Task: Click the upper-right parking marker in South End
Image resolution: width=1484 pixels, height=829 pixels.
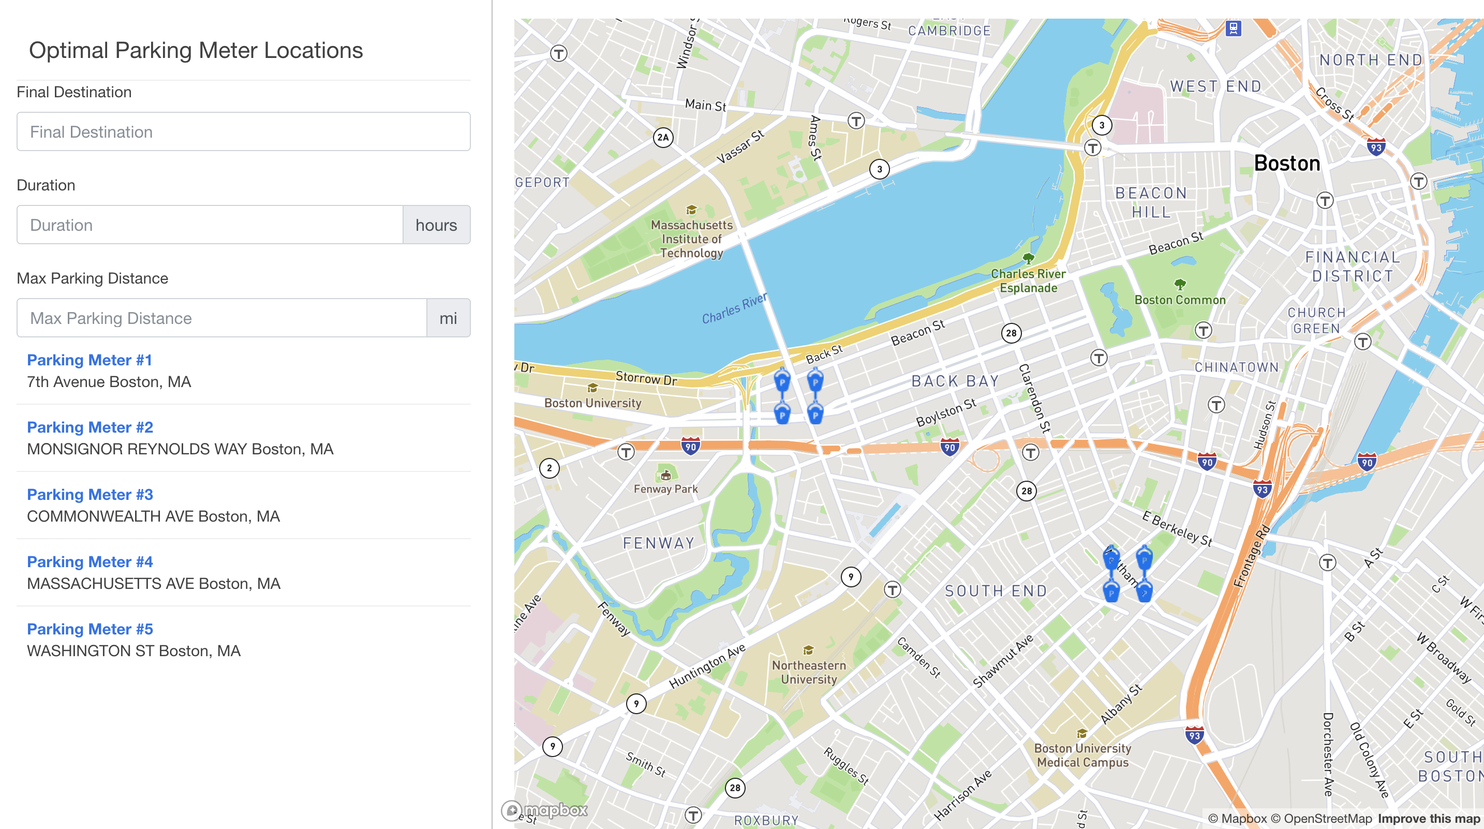Action: [x=1144, y=559]
